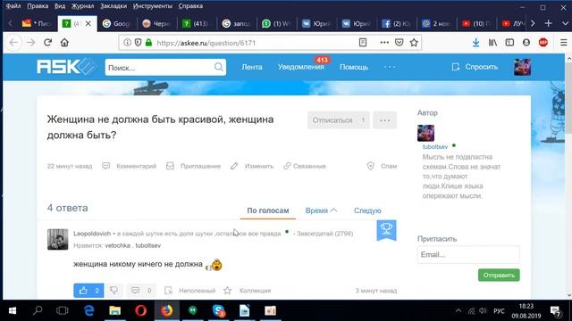Open Firefox hamburger menu
Image resolution: width=572 pixels, height=321 pixels.
563,43
